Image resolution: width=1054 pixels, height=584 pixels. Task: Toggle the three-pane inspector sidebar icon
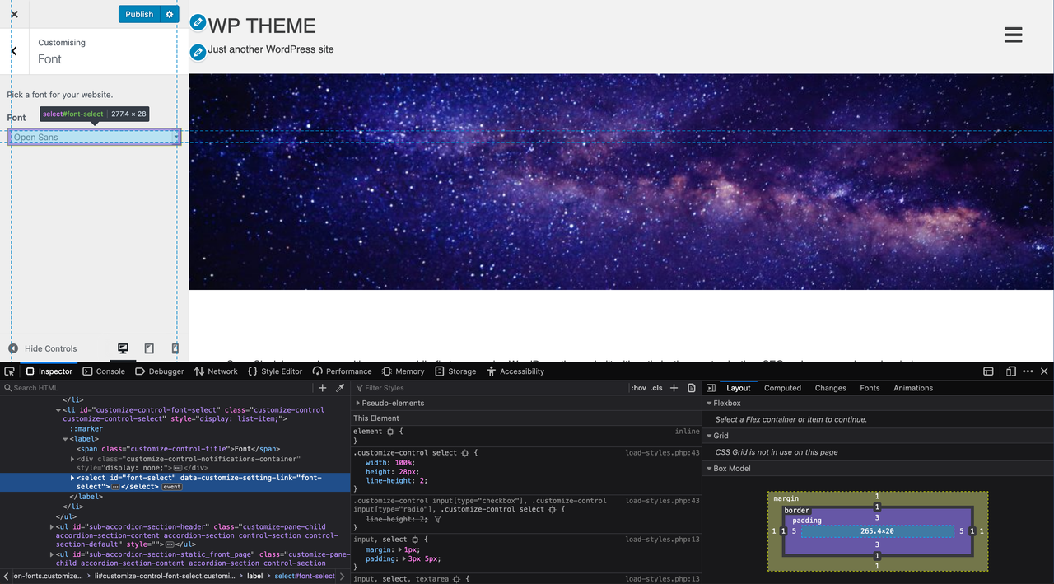pyautogui.click(x=711, y=388)
